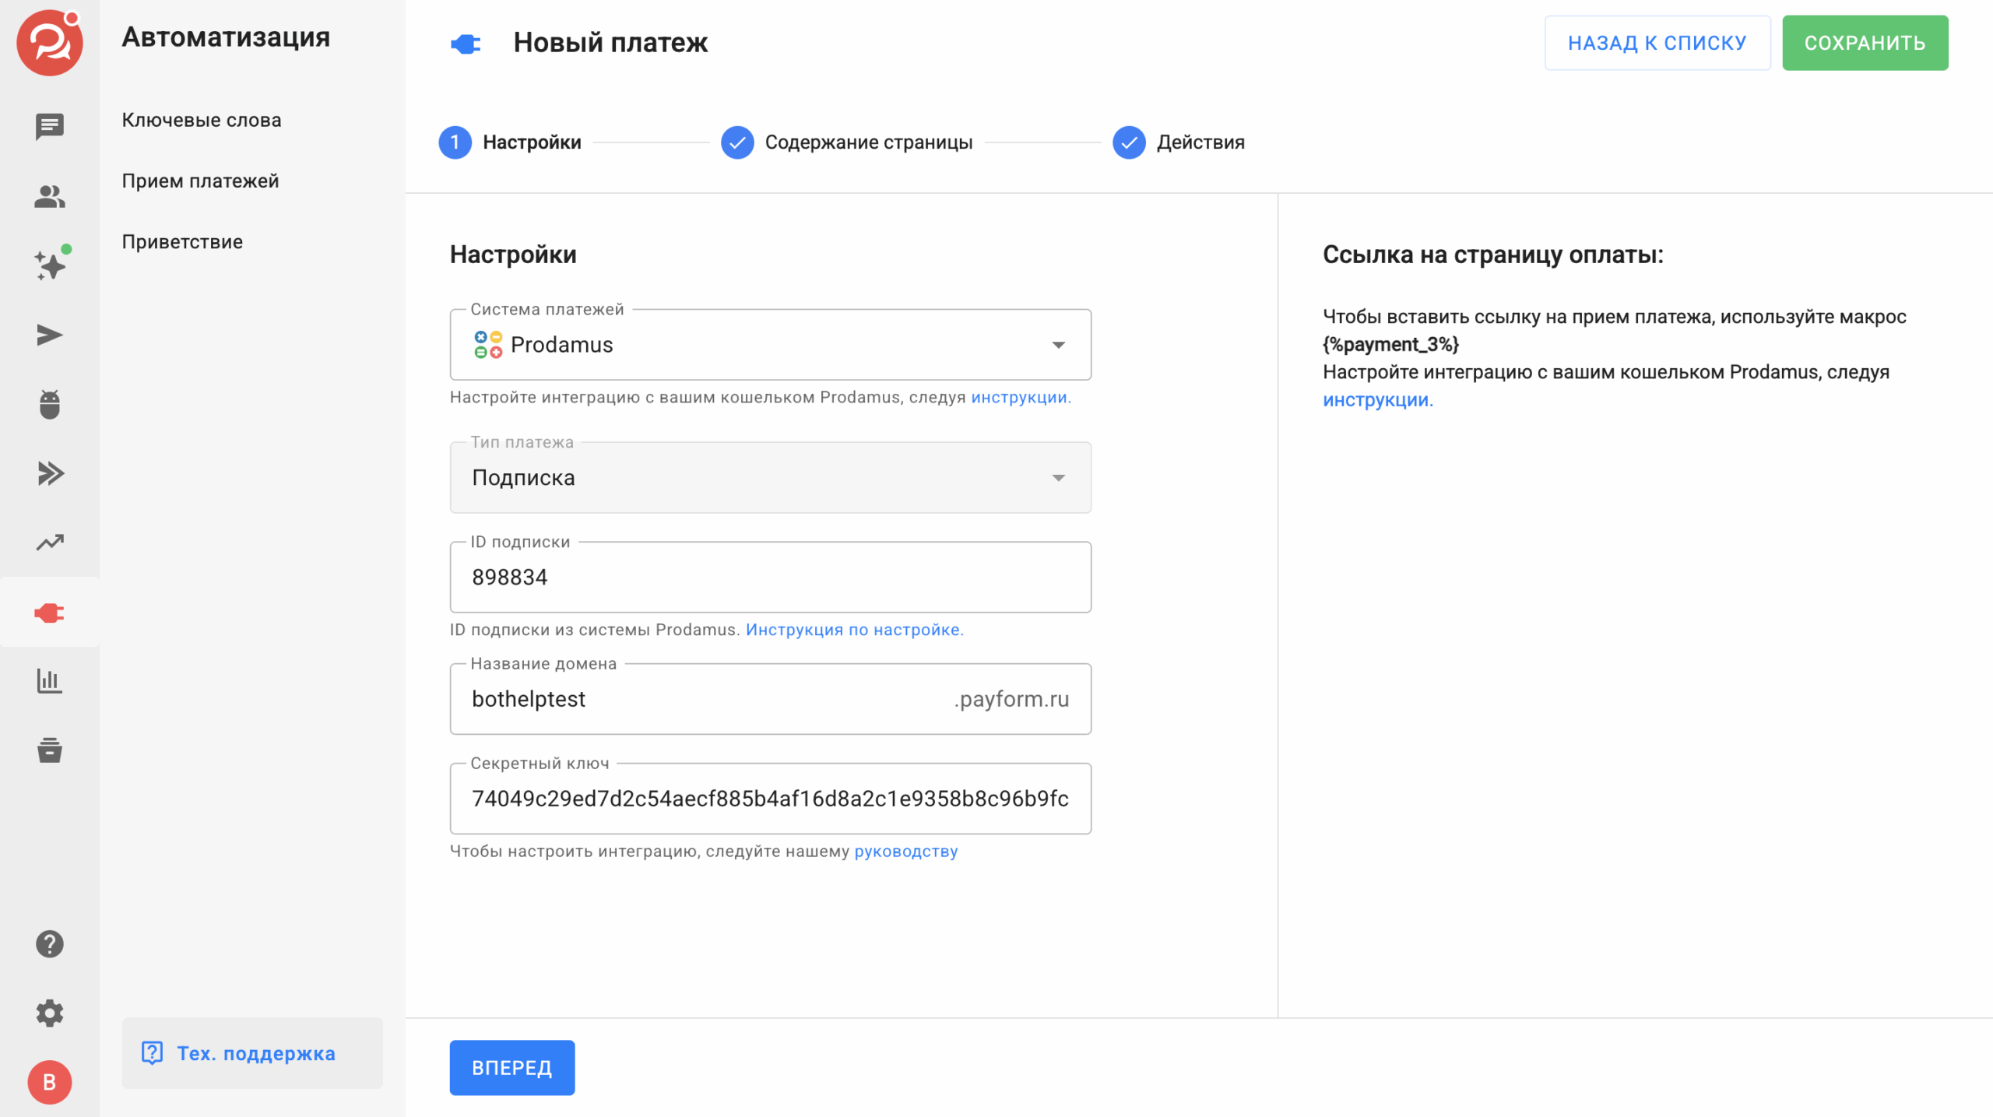Open Инструкция по настройке link
Image resolution: width=1993 pixels, height=1117 pixels.
[x=854, y=630]
